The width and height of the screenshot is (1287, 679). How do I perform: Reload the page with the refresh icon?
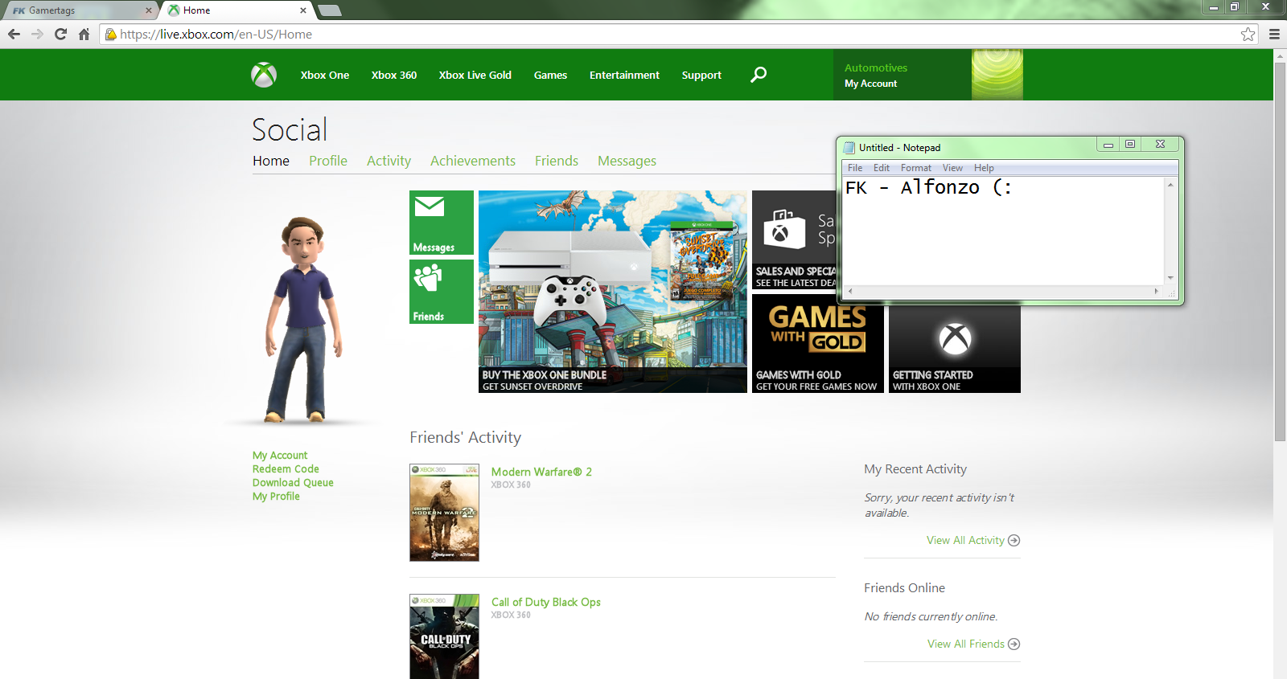coord(60,34)
